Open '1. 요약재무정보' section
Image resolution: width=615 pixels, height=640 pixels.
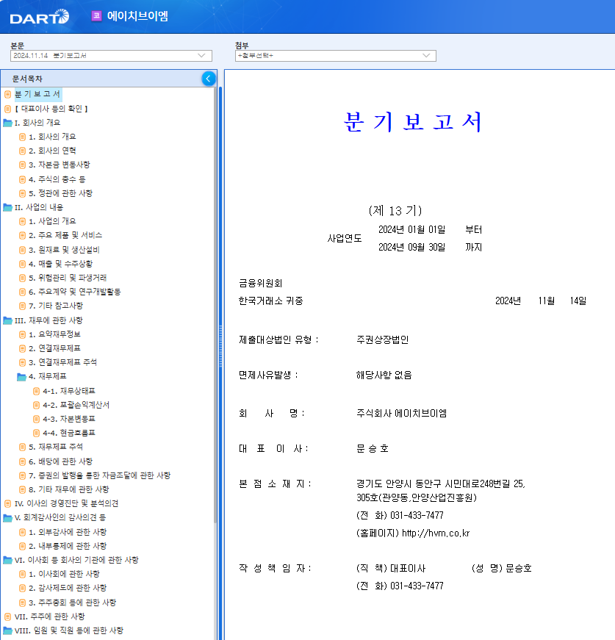tap(54, 334)
